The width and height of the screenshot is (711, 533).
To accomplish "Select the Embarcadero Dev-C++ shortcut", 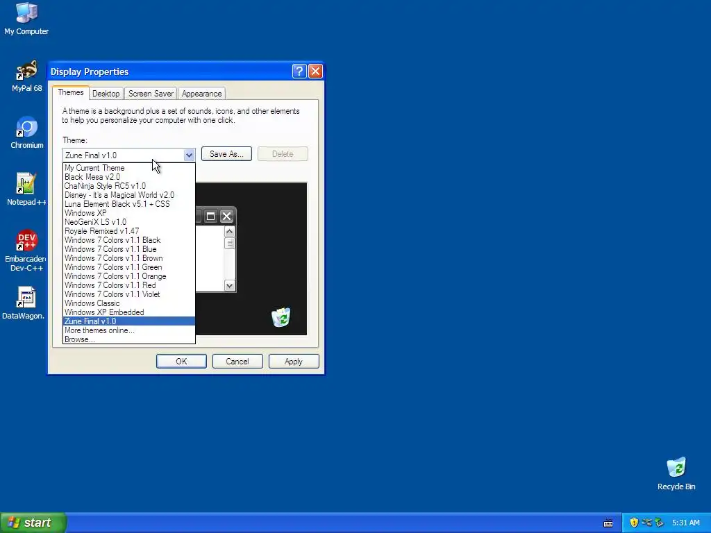I will coord(26,251).
